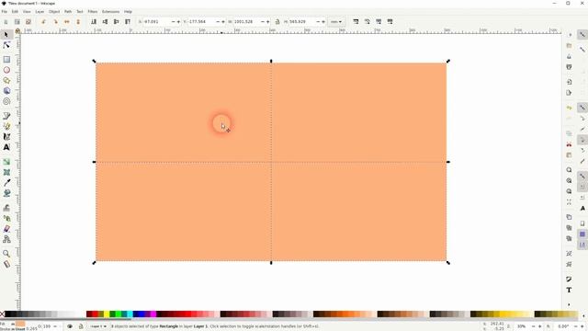Open the Edit menu
Viewport: 588px width, 331px height.
coord(15,12)
